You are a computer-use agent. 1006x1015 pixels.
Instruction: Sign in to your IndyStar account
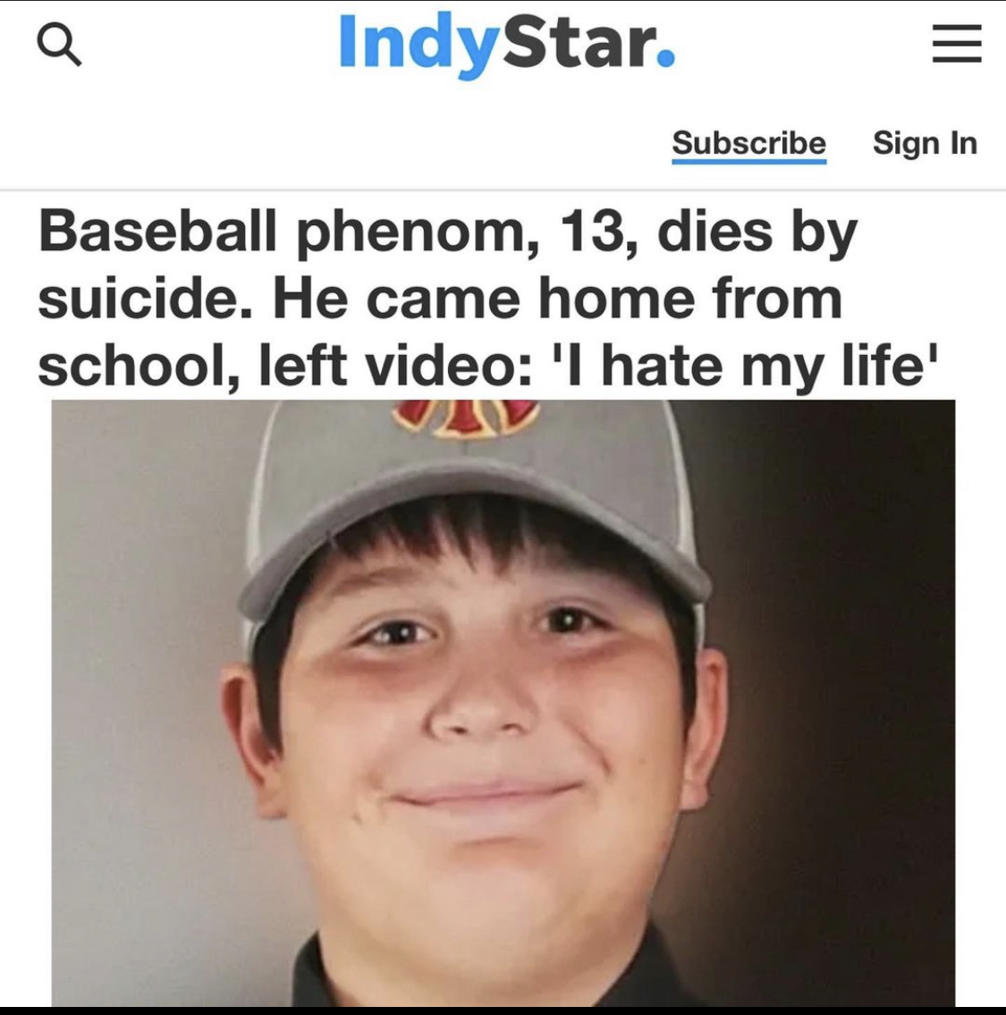(x=925, y=143)
